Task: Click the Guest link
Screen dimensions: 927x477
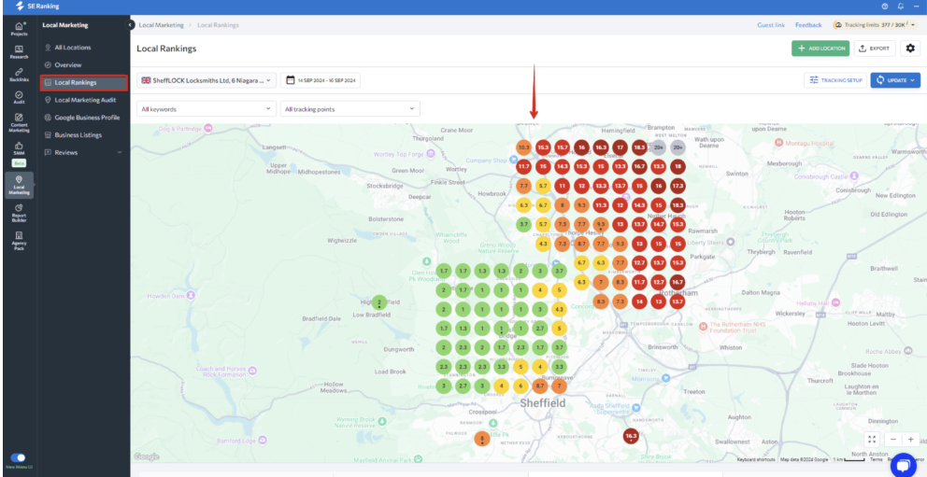Action: coord(771,25)
